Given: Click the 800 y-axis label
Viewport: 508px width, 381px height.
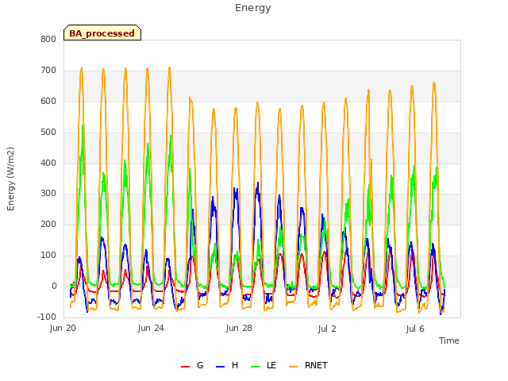Looking at the screenshot, I should click(48, 39).
